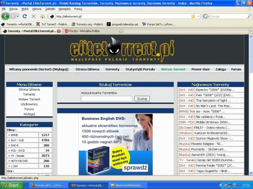Open the Firefox Home icon
253x189 pixels.
(x=43, y=16)
